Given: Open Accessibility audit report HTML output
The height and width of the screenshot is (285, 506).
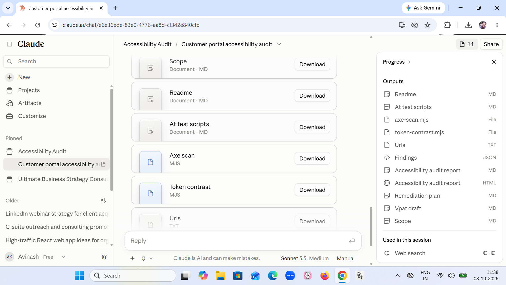Looking at the screenshot, I should pos(440,183).
